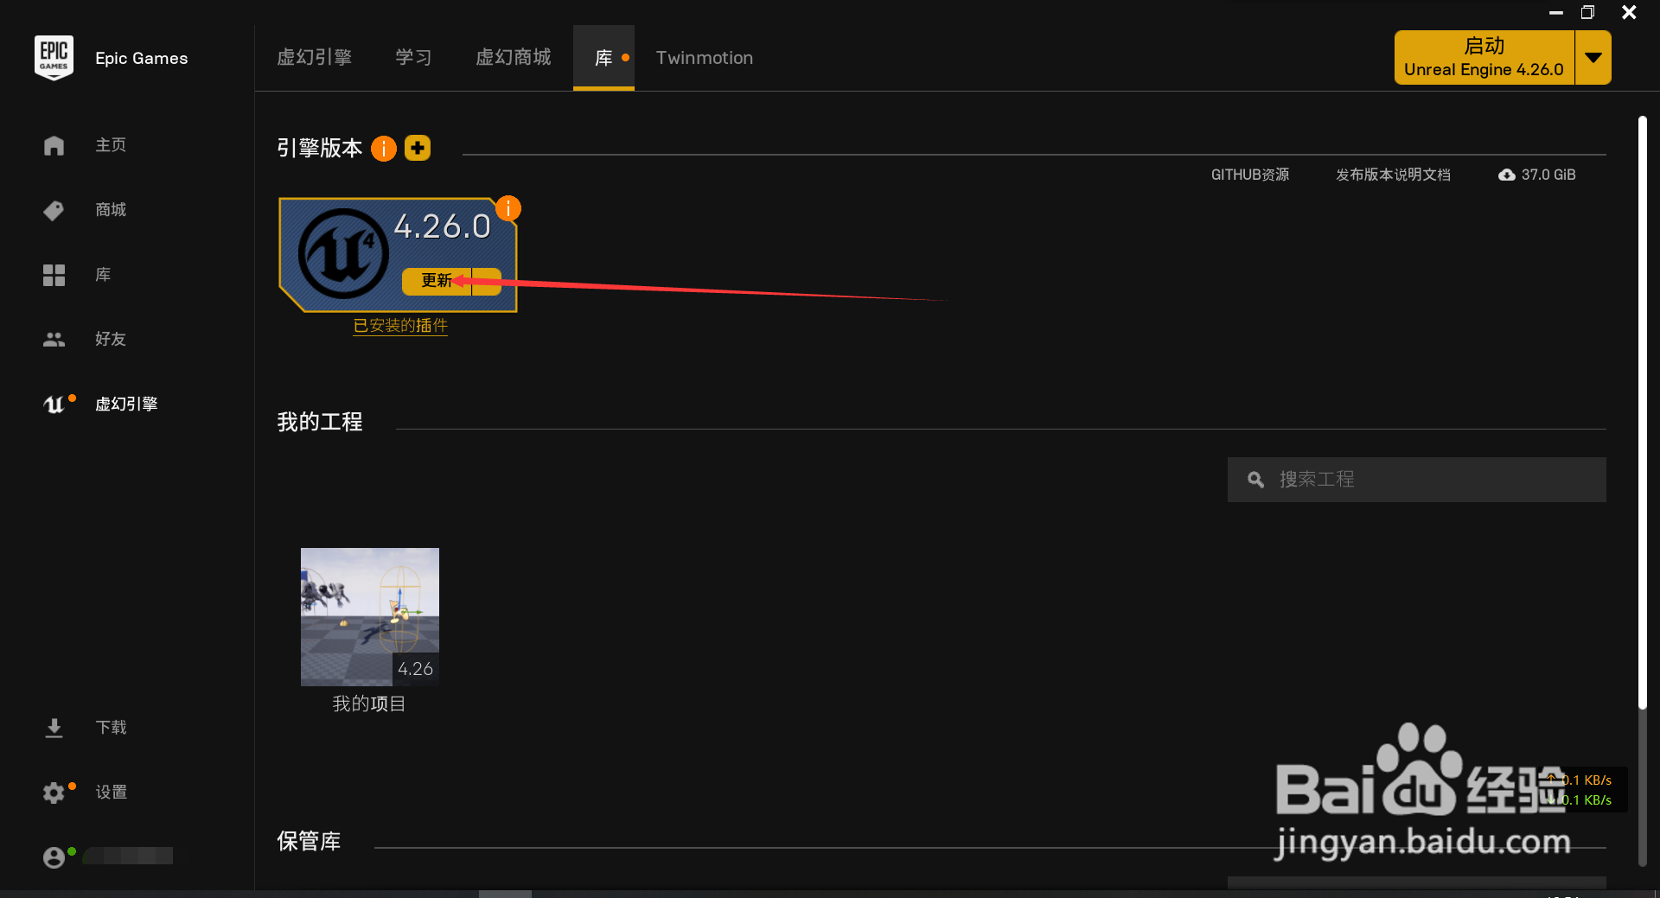Open the 已安装的插件 link
Viewport: 1660px width, 898px height.
400,326
